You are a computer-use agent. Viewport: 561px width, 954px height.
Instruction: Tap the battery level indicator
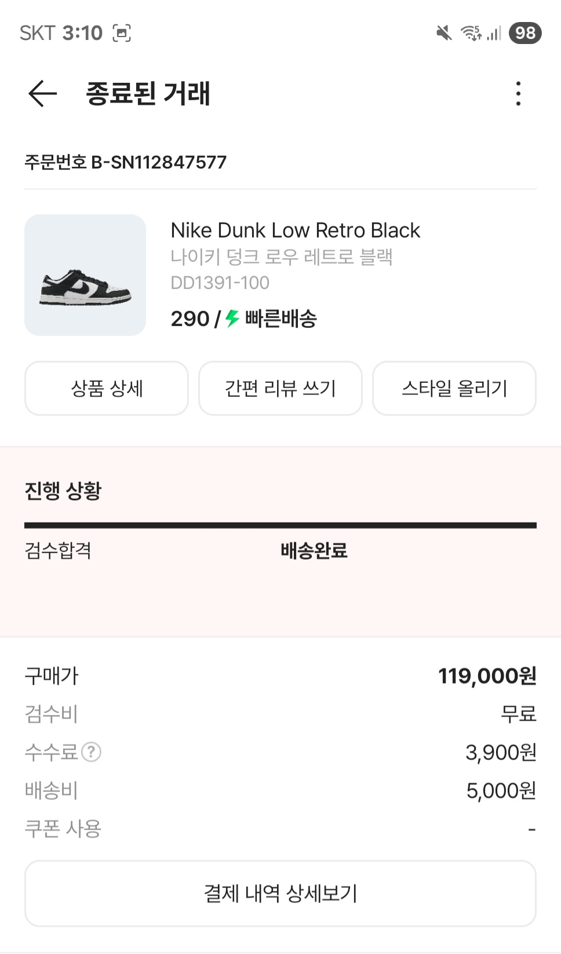point(525,33)
